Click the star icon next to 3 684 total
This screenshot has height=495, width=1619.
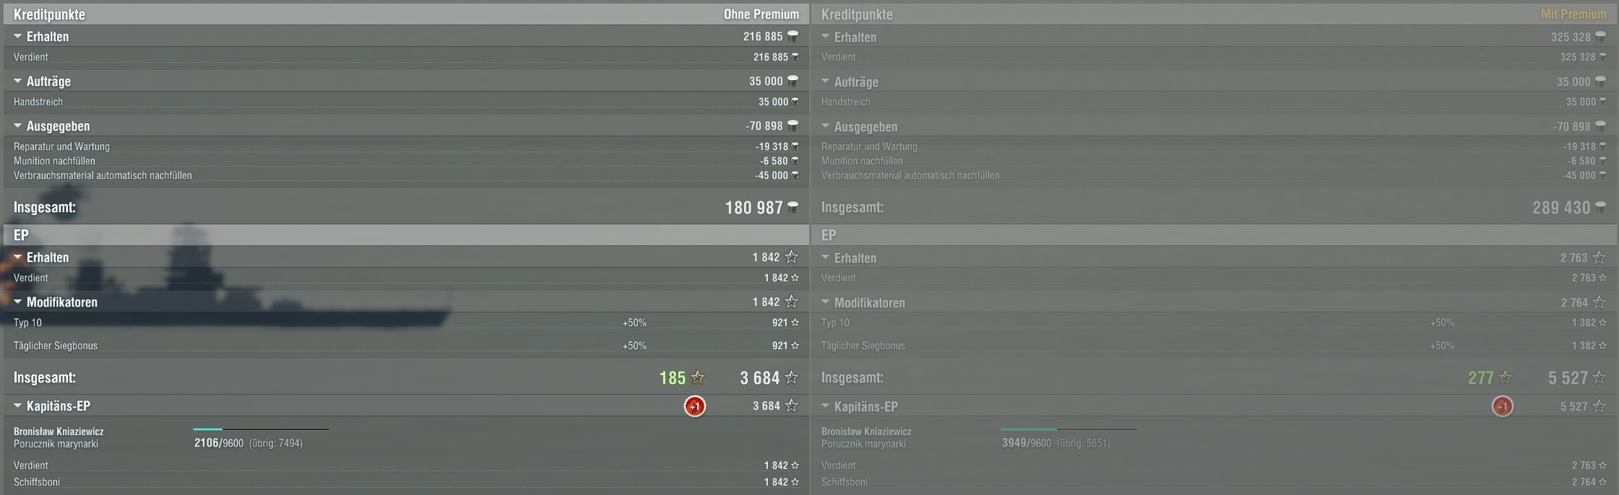tap(792, 377)
